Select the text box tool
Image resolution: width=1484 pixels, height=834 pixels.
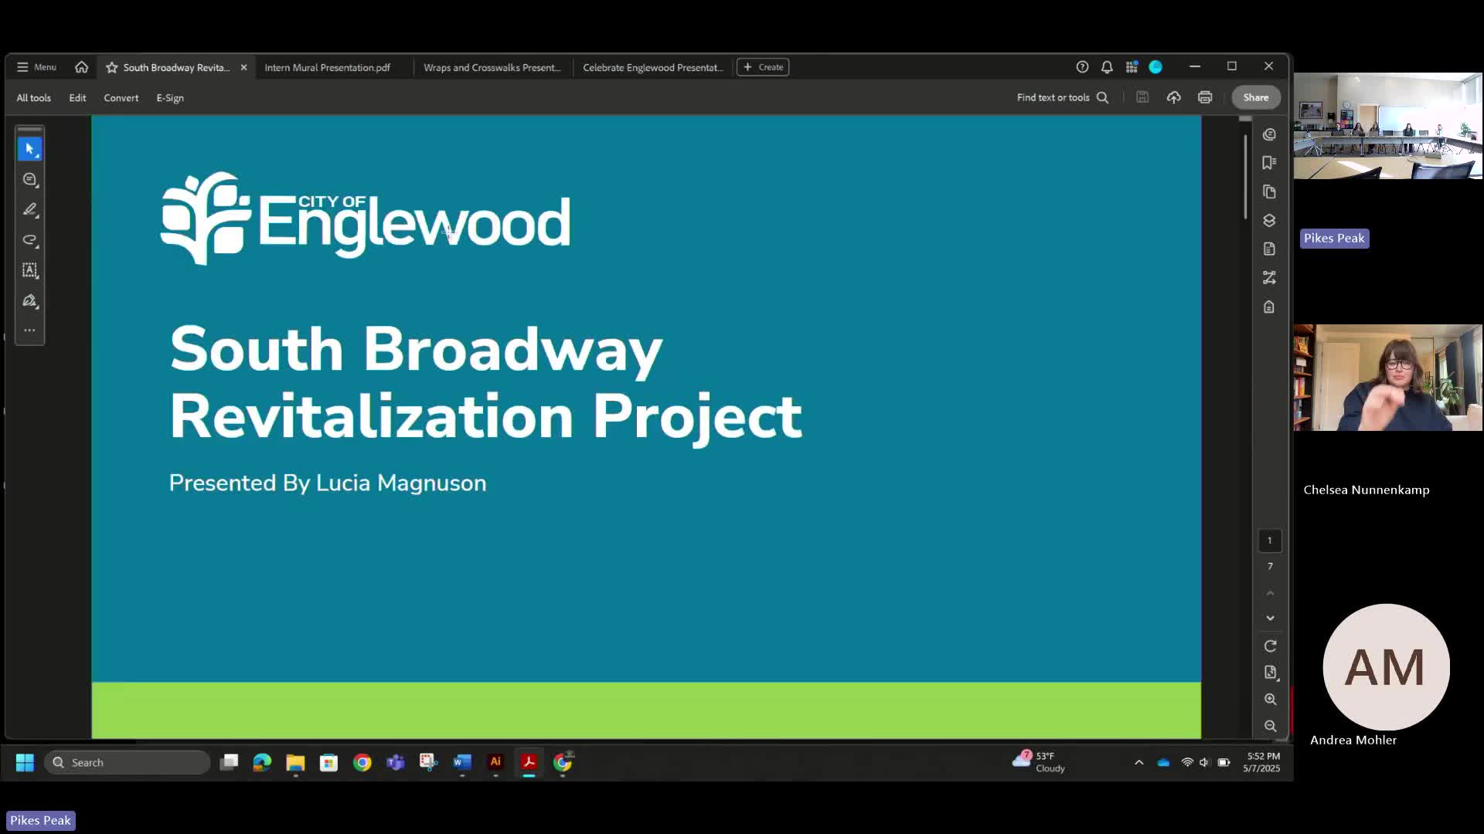(29, 270)
